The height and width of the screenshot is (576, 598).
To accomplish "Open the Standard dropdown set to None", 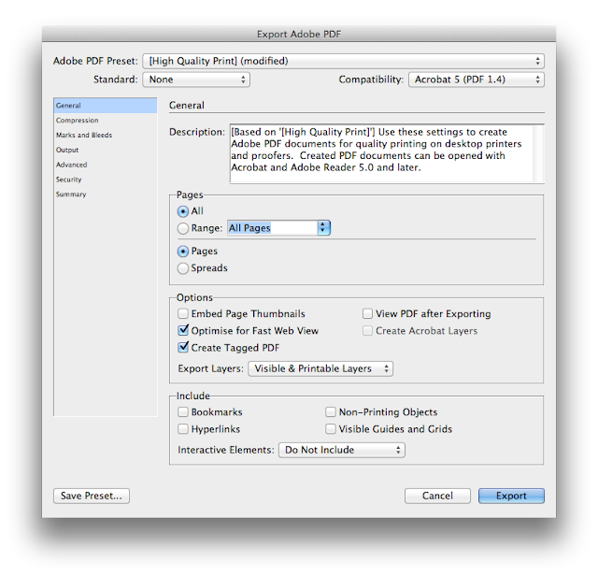I will click(x=196, y=79).
